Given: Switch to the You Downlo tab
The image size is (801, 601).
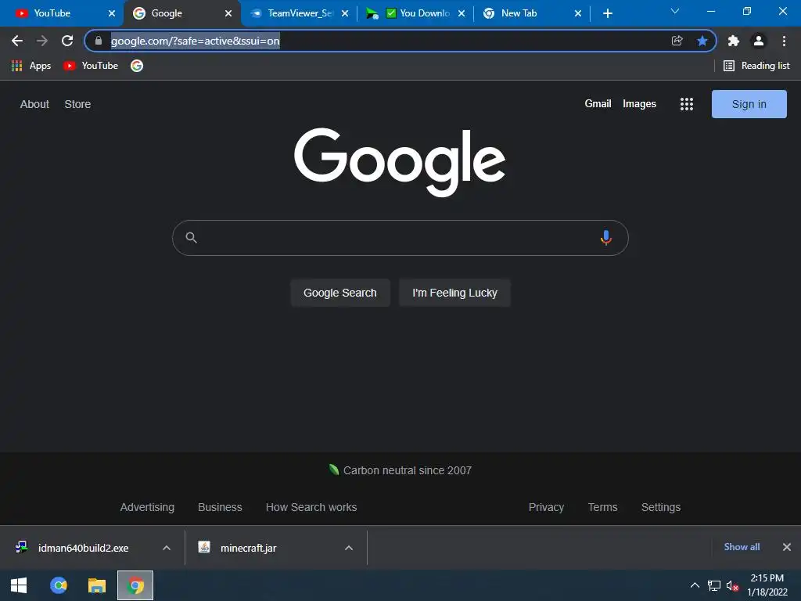Looking at the screenshot, I should (417, 13).
